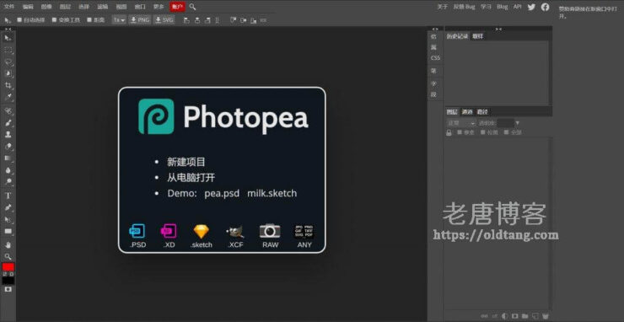Select the Clone Stamp tool
Image resolution: width=624 pixels, height=322 pixels.
[x=8, y=135]
